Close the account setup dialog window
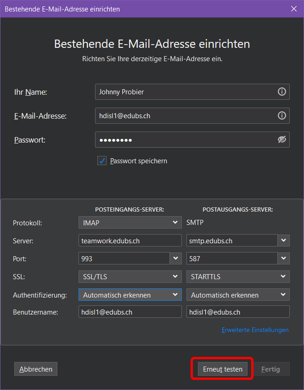 tap(294, 9)
